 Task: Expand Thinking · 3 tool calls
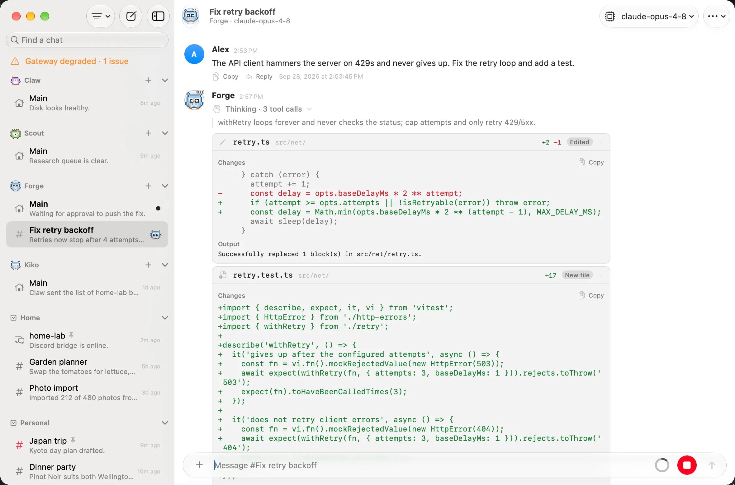[262, 109]
